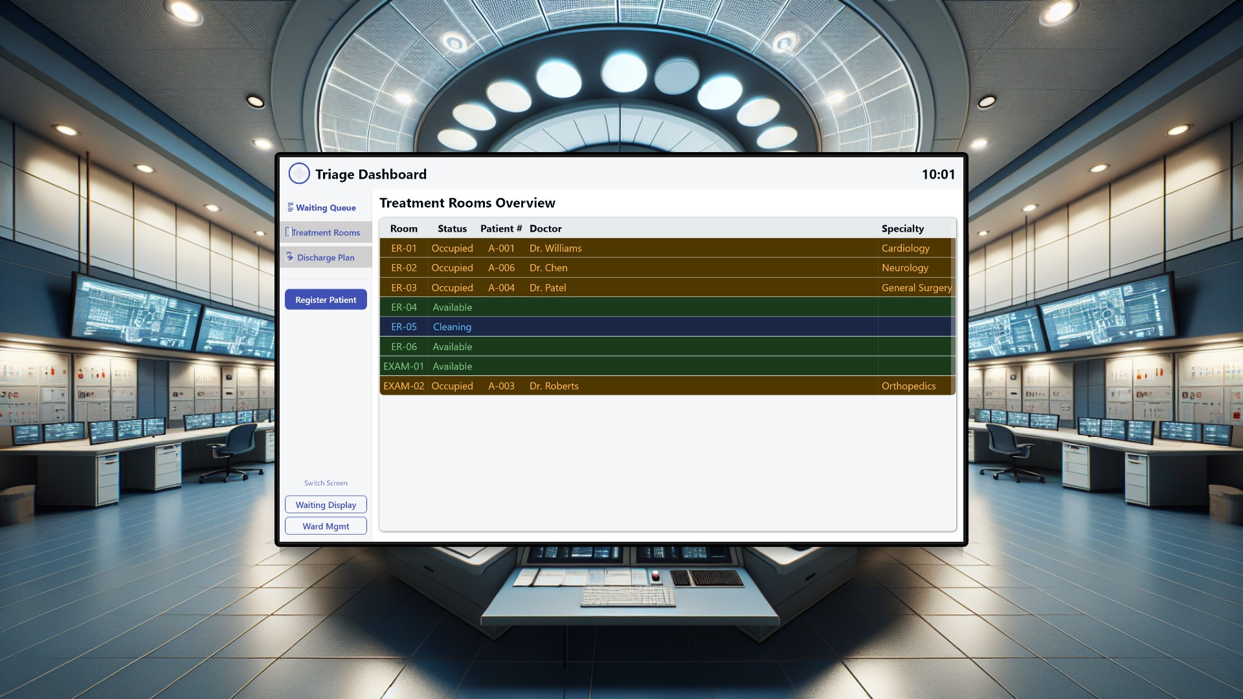The height and width of the screenshot is (699, 1243).
Task: Select the Waiting Queue navigation item
Action: pos(326,207)
